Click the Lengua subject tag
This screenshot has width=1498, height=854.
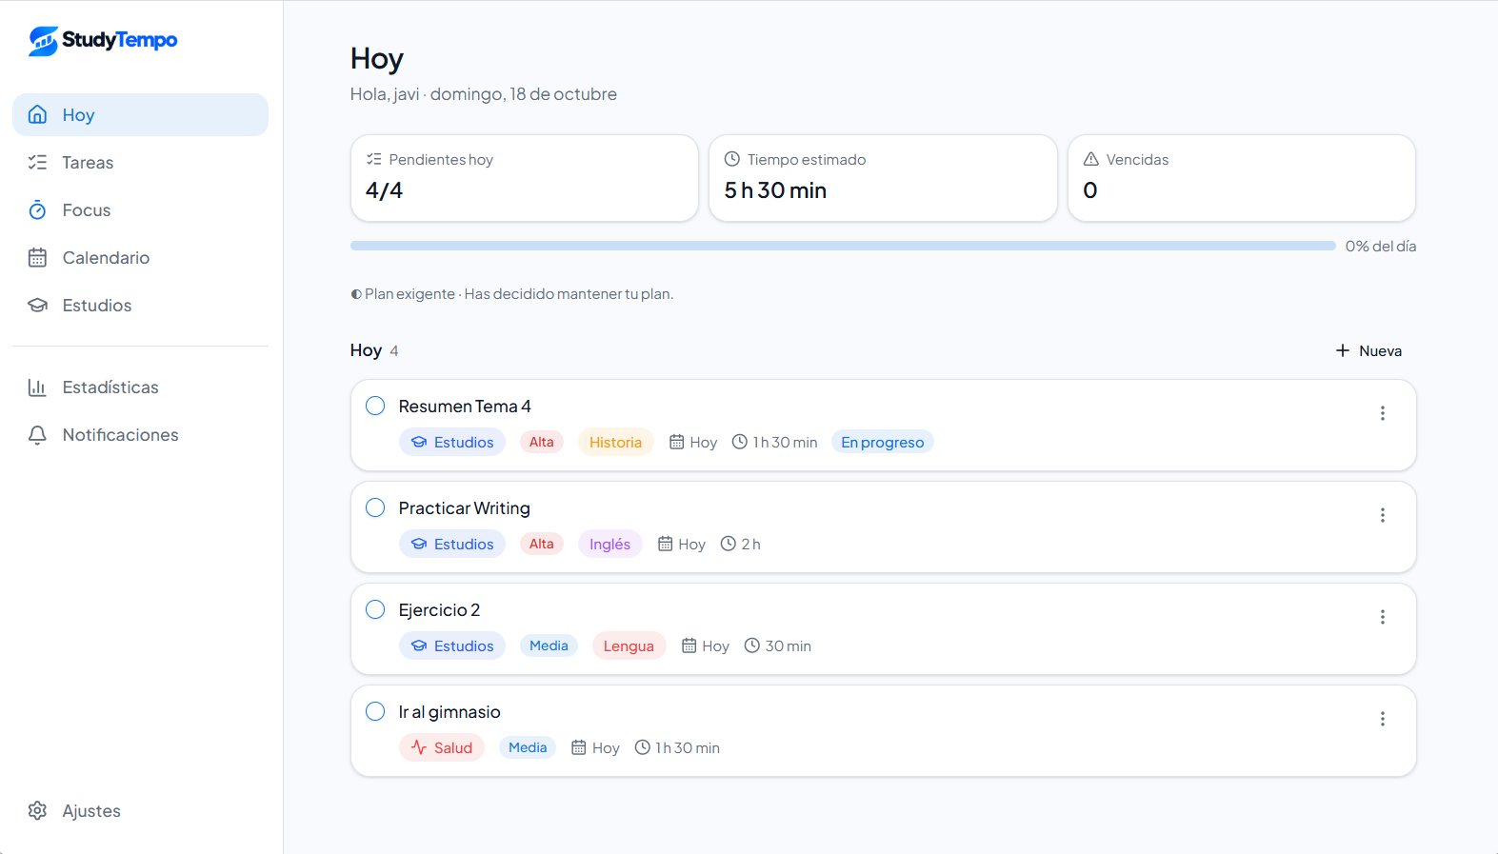click(629, 645)
